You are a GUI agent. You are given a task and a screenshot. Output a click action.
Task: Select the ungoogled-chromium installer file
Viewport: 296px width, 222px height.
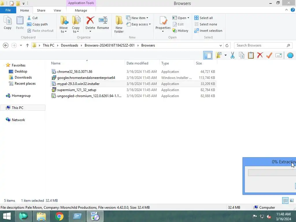click(133, 96)
